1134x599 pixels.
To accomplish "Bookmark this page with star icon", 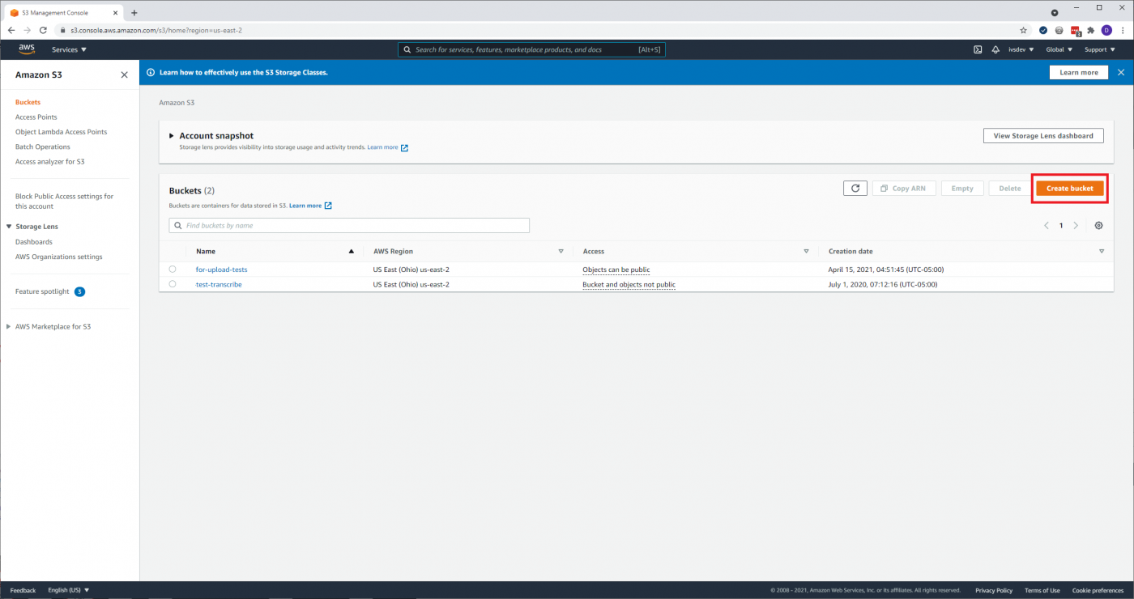I will coord(1023,30).
